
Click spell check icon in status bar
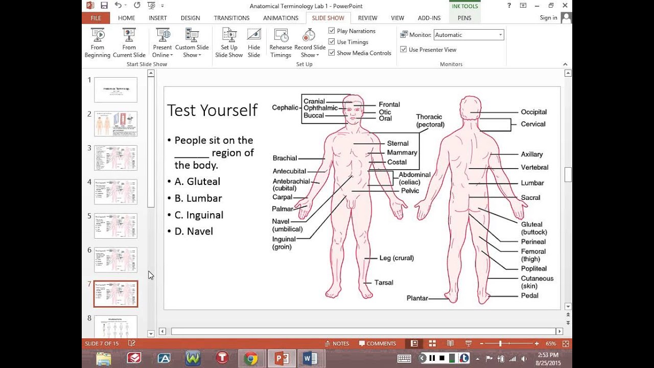(x=131, y=343)
